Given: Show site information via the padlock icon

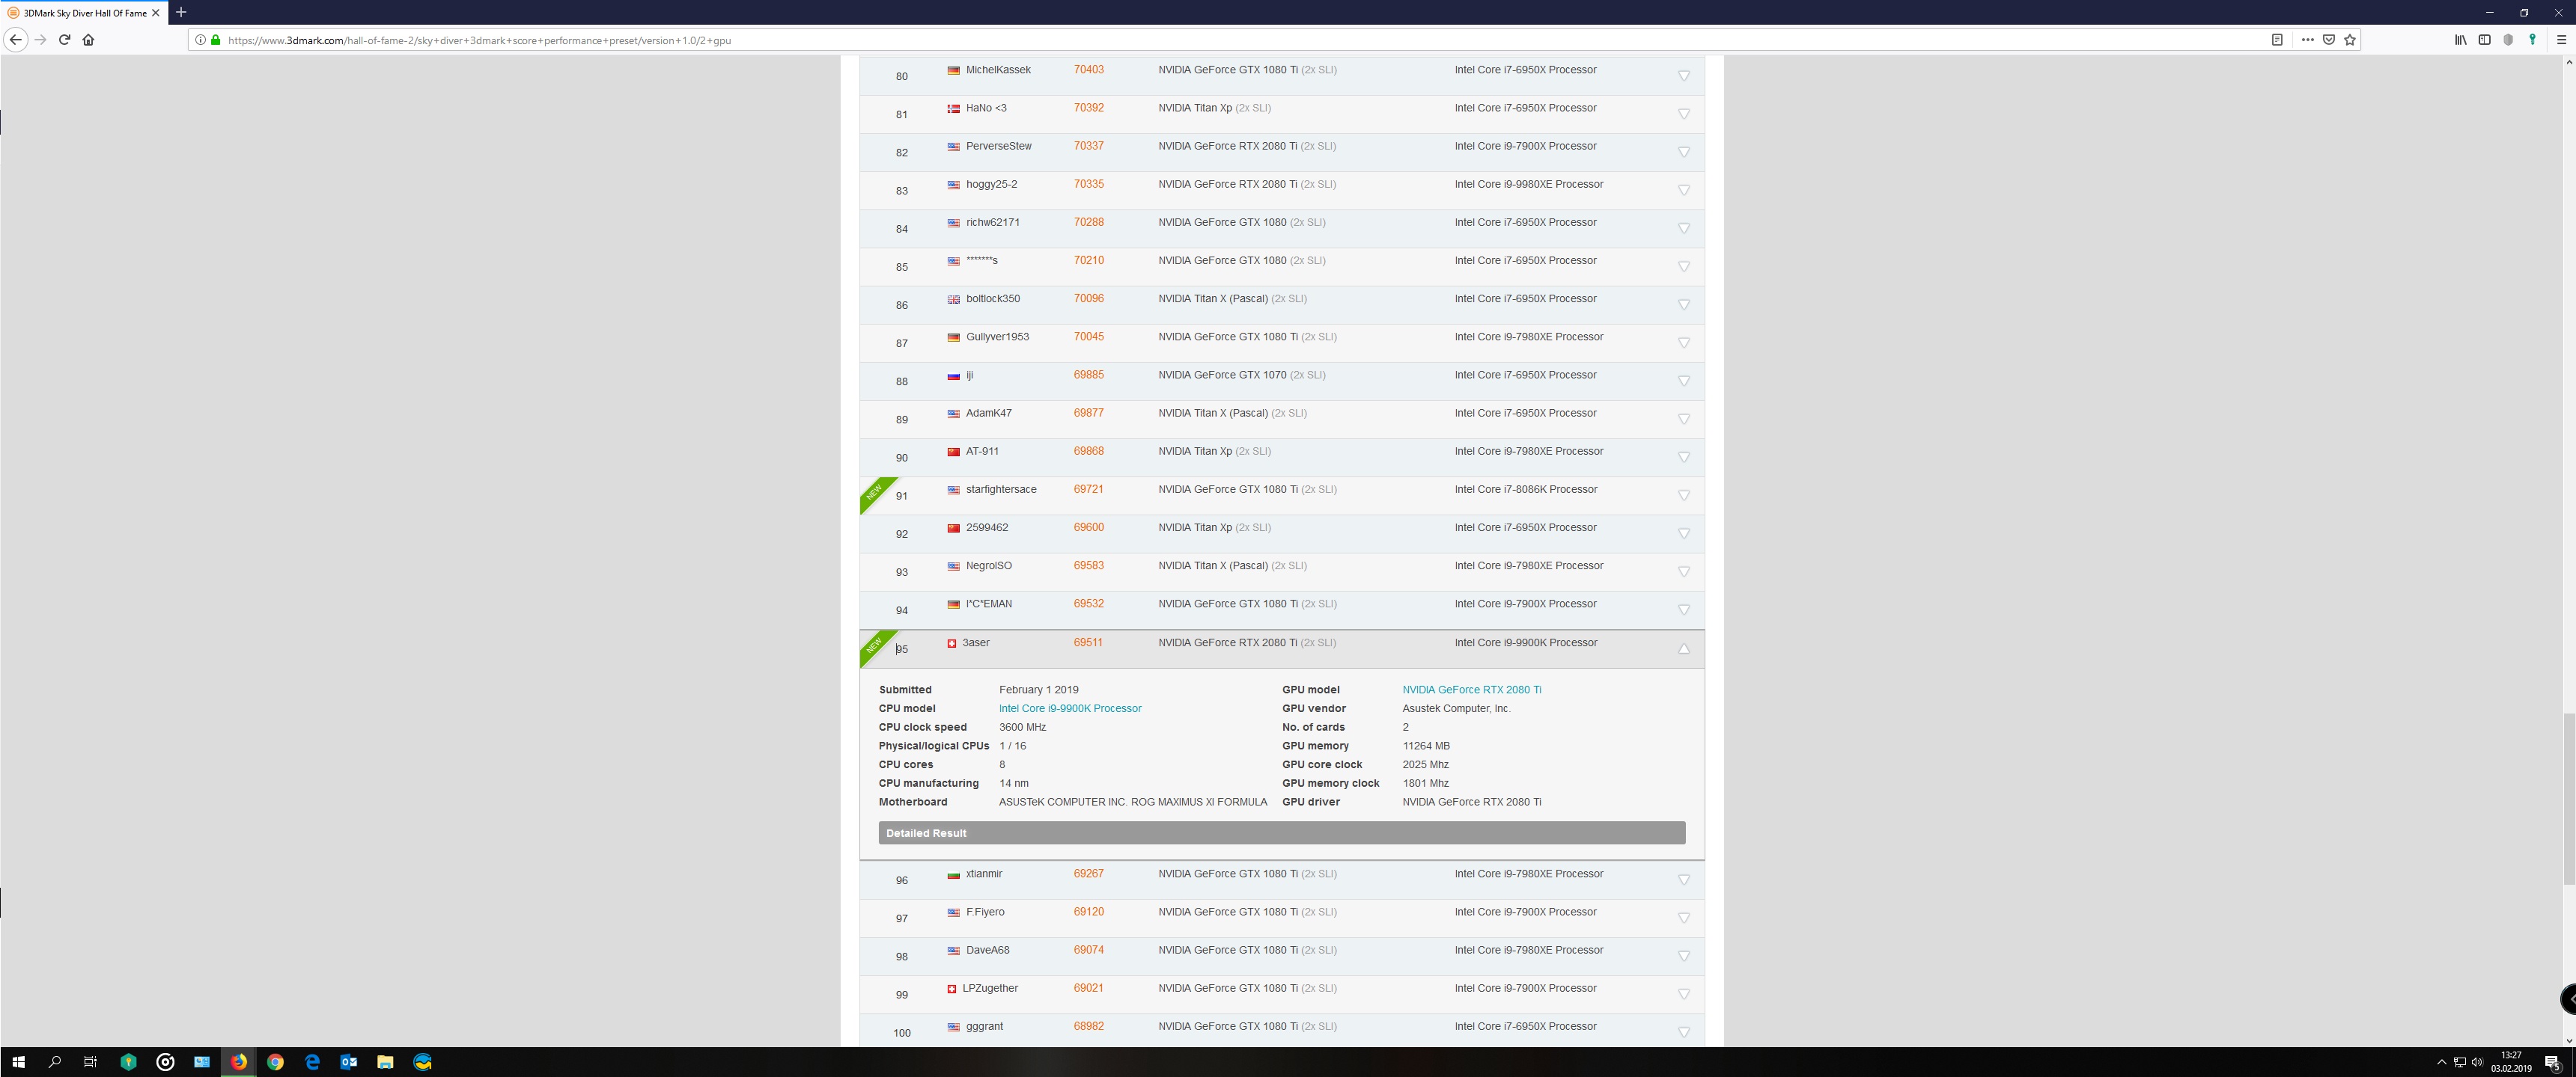Looking at the screenshot, I should [x=215, y=40].
